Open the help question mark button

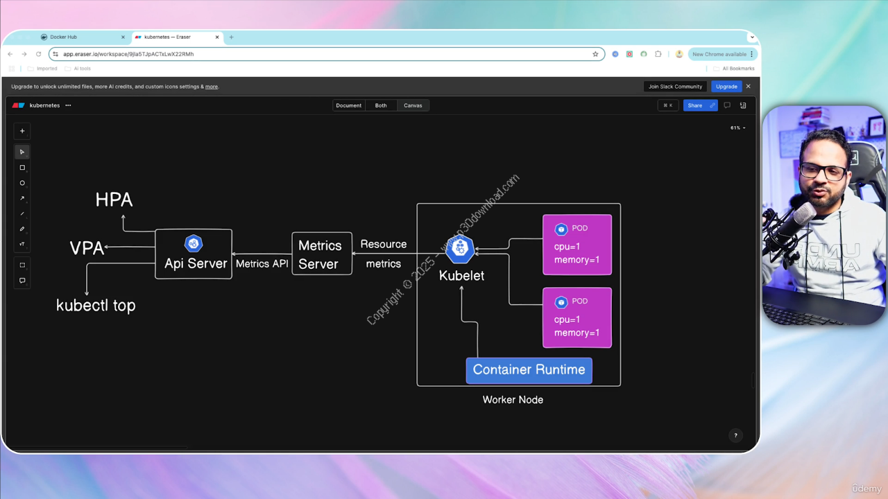(736, 435)
